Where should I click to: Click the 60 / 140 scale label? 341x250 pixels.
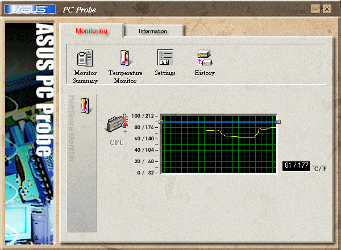pos(144,139)
